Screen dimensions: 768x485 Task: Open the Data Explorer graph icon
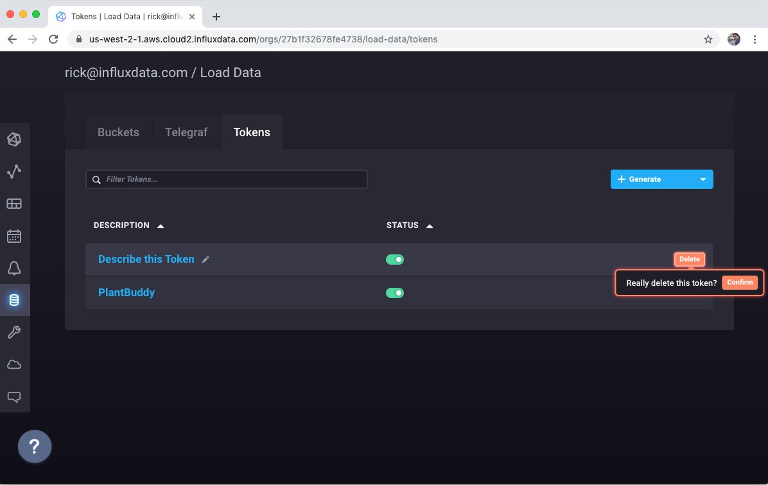[14, 172]
